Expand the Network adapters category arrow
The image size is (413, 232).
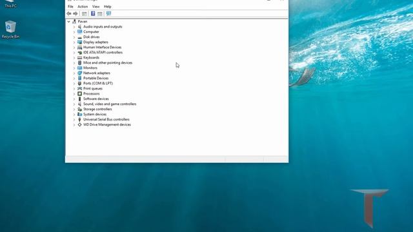pyautogui.click(x=74, y=73)
